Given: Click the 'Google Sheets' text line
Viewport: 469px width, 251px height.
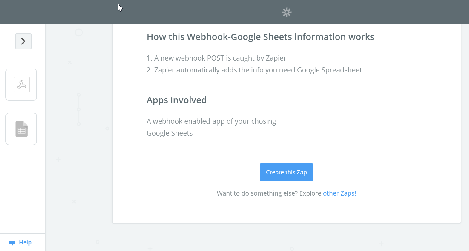Looking at the screenshot, I should click(170, 133).
